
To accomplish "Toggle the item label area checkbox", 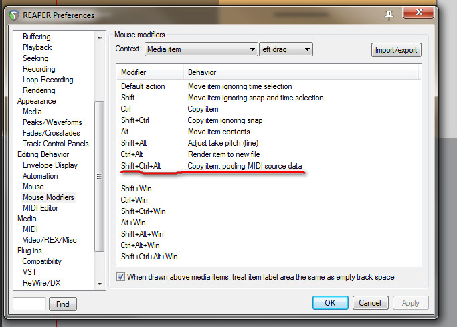I will pyautogui.click(x=120, y=276).
